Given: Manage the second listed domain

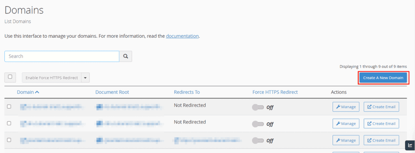Looking at the screenshot, I should pos(346,123).
